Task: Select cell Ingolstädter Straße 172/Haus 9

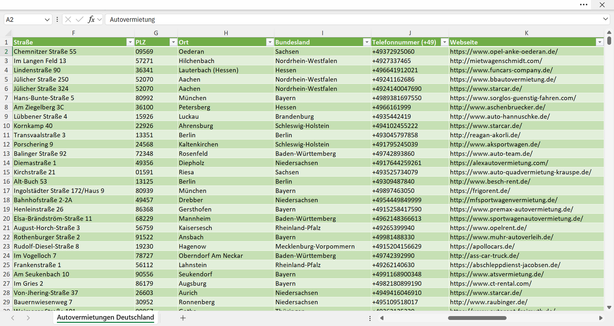Action: point(74,191)
